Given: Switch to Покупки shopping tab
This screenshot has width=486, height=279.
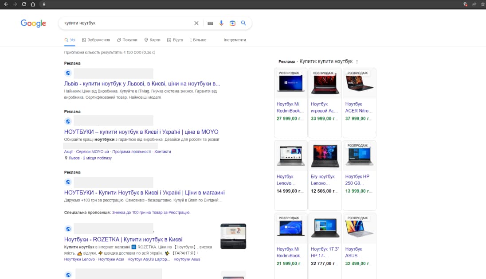Looking at the screenshot, I should pyautogui.click(x=127, y=40).
